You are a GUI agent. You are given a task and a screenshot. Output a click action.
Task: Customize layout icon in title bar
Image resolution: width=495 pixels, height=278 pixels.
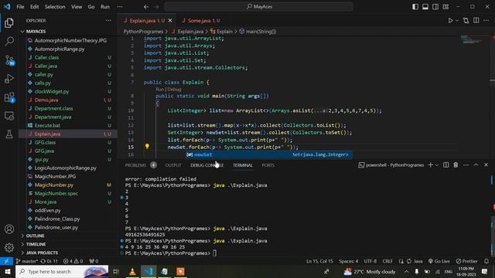(445, 7)
